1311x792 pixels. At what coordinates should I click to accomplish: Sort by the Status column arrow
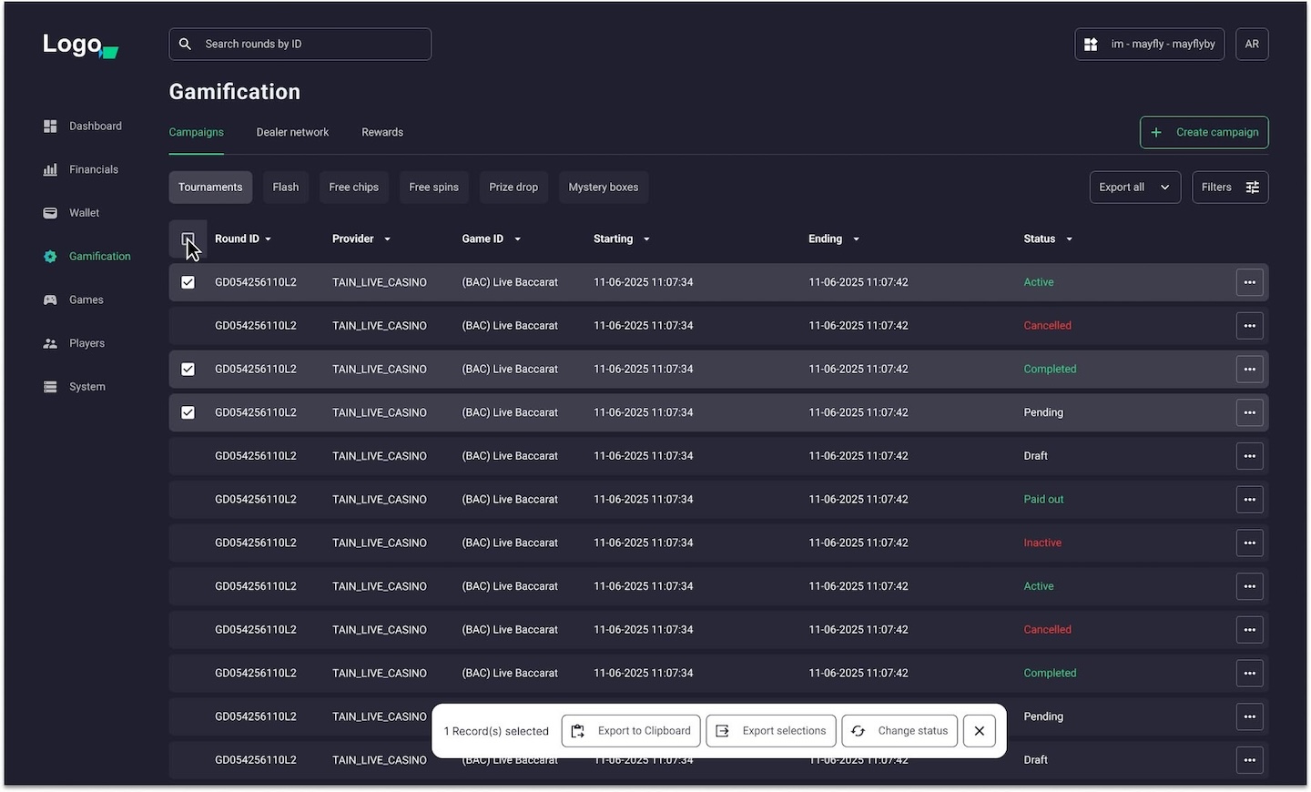point(1069,239)
